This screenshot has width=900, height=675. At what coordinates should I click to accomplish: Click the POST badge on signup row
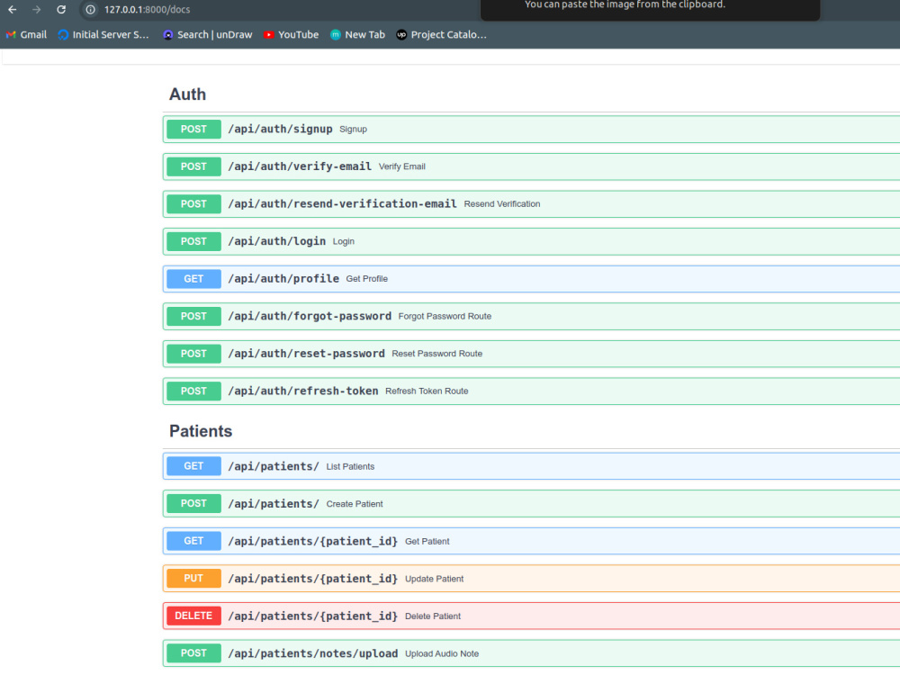(x=194, y=129)
